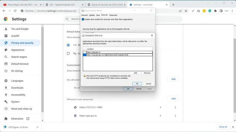Select 'Don't allow Javascript' radio button

[68, 54]
